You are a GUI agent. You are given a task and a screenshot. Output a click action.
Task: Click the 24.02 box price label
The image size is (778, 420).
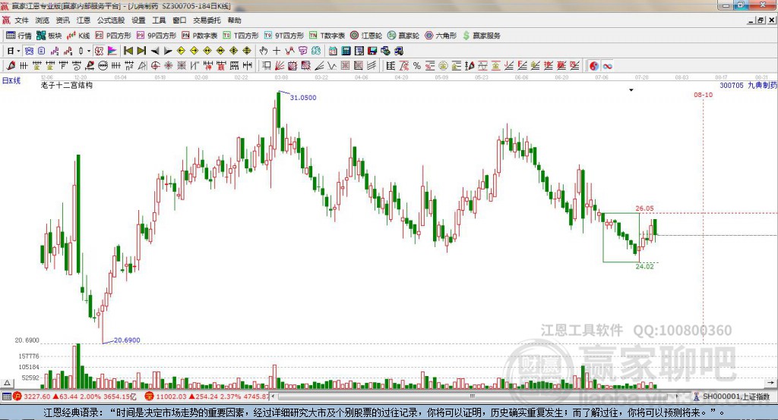click(644, 266)
